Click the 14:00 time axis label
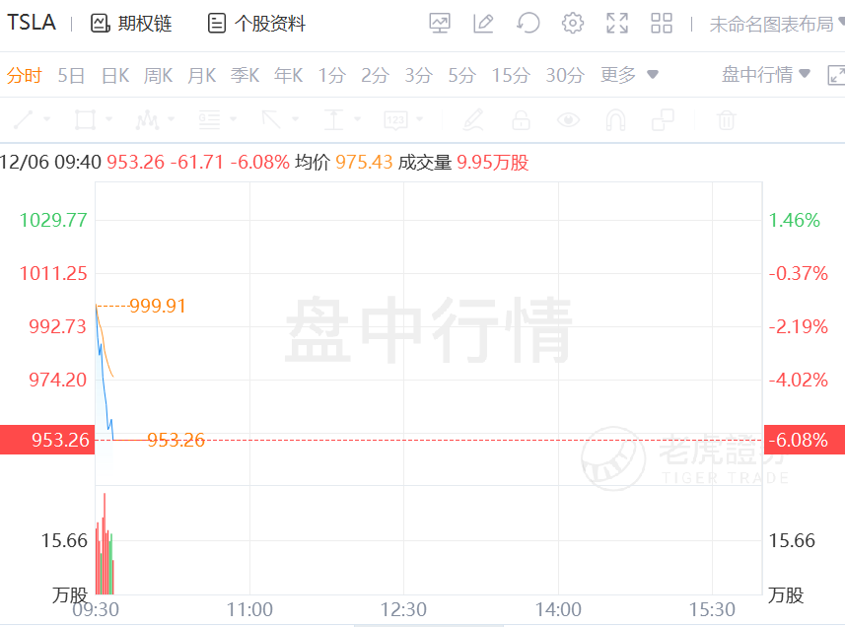This screenshot has height=627, width=845. pos(558,609)
